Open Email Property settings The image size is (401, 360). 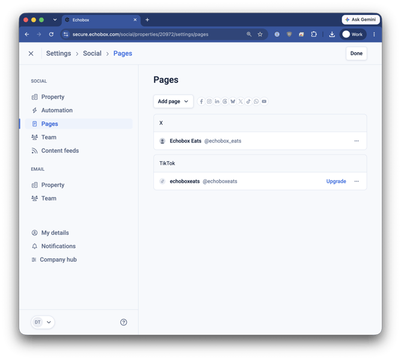pos(48,185)
